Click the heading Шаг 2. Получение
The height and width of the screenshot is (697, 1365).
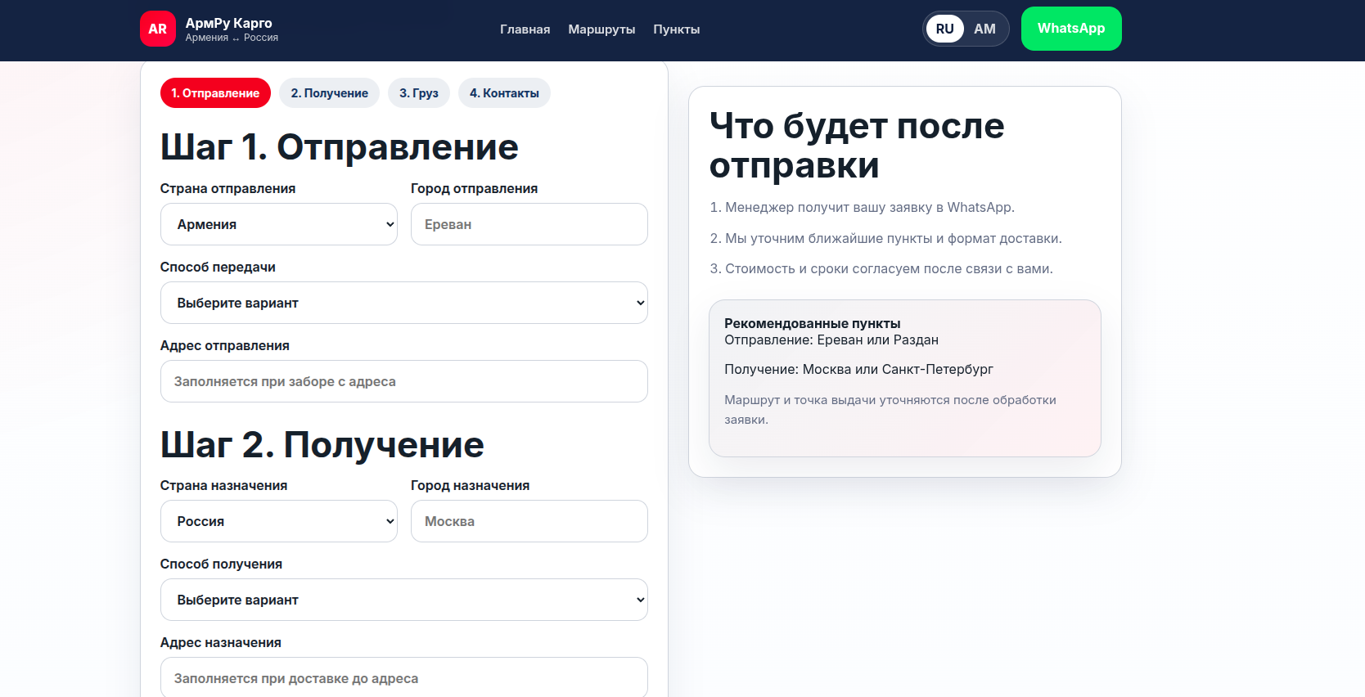click(322, 445)
